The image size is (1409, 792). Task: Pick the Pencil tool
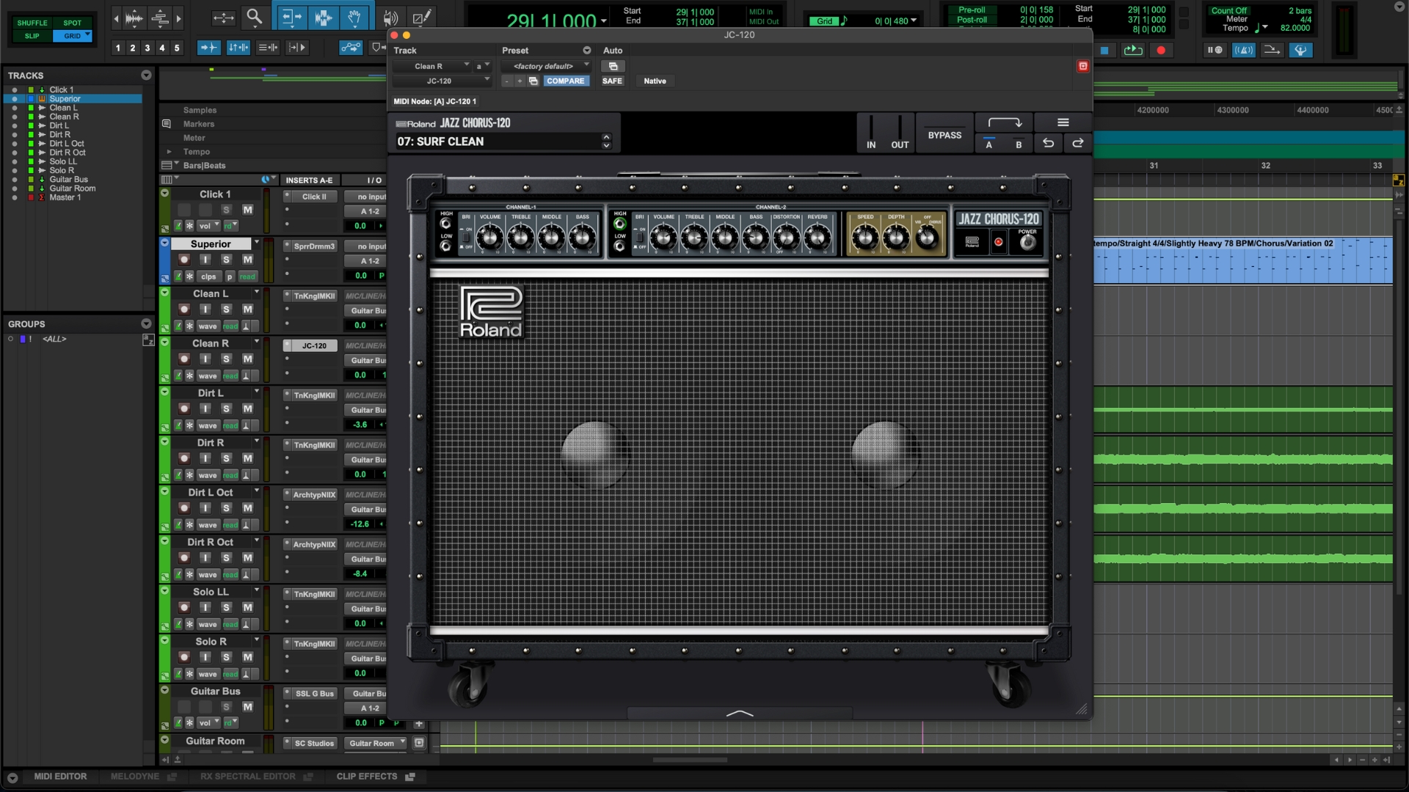[x=421, y=17]
